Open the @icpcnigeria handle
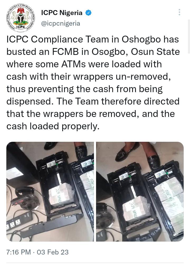 coord(61,23)
